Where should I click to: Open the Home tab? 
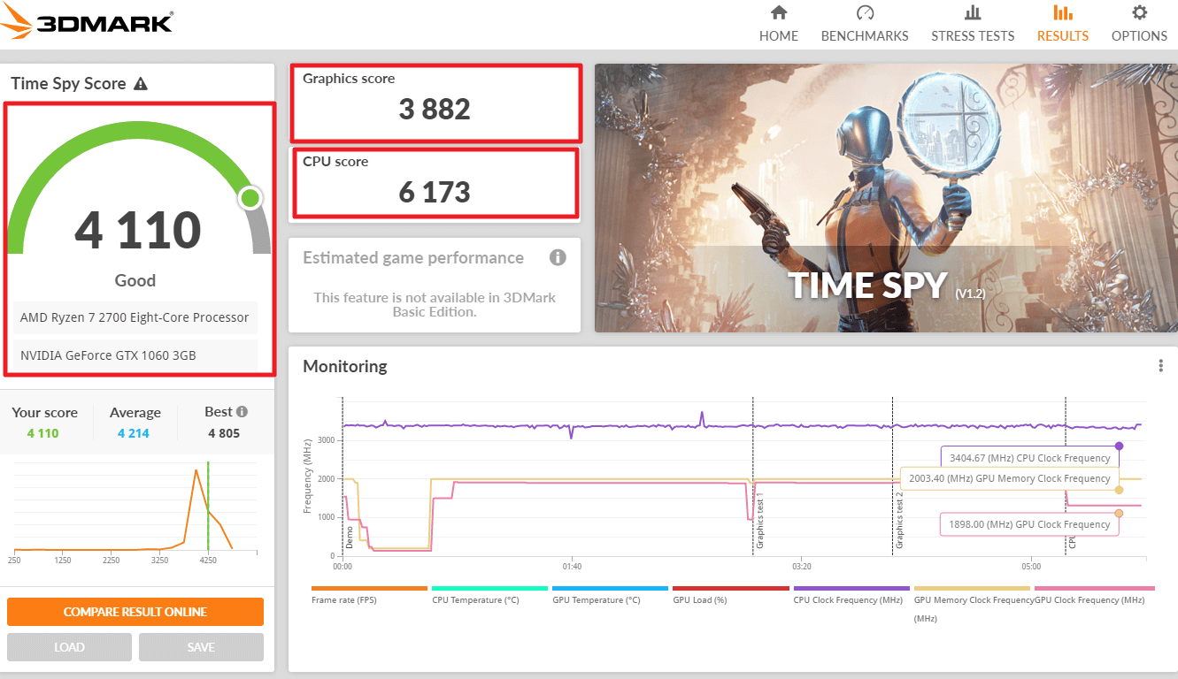[779, 24]
